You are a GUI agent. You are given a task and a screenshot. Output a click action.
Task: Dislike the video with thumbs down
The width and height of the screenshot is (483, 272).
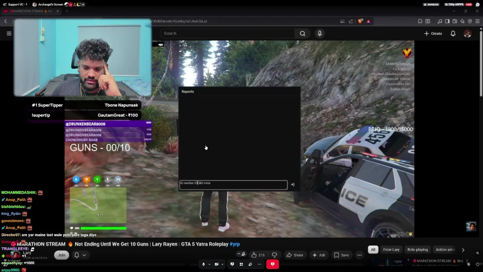click(x=274, y=255)
